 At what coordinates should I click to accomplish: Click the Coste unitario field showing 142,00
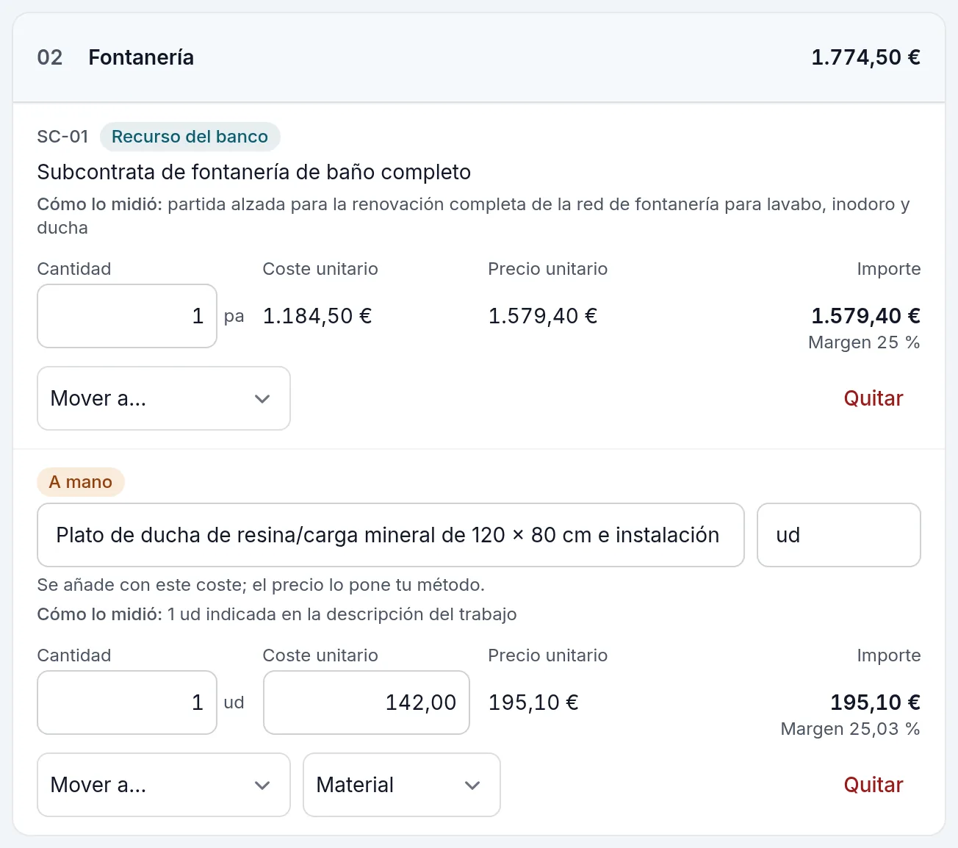click(367, 703)
